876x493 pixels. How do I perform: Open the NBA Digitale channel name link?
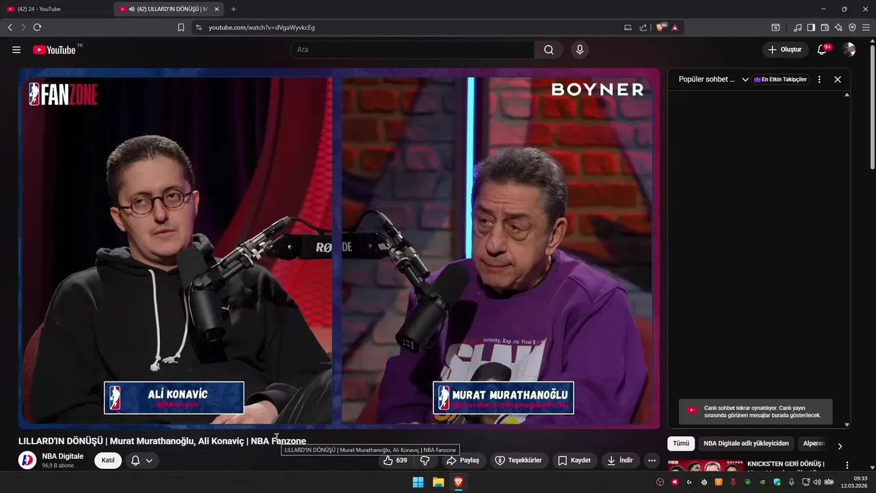[x=62, y=456]
